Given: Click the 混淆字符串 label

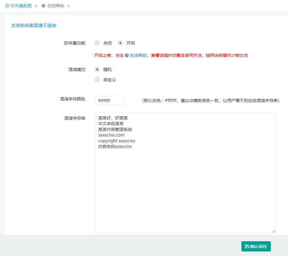Looking at the screenshot, I should pyautogui.click(x=75, y=118).
